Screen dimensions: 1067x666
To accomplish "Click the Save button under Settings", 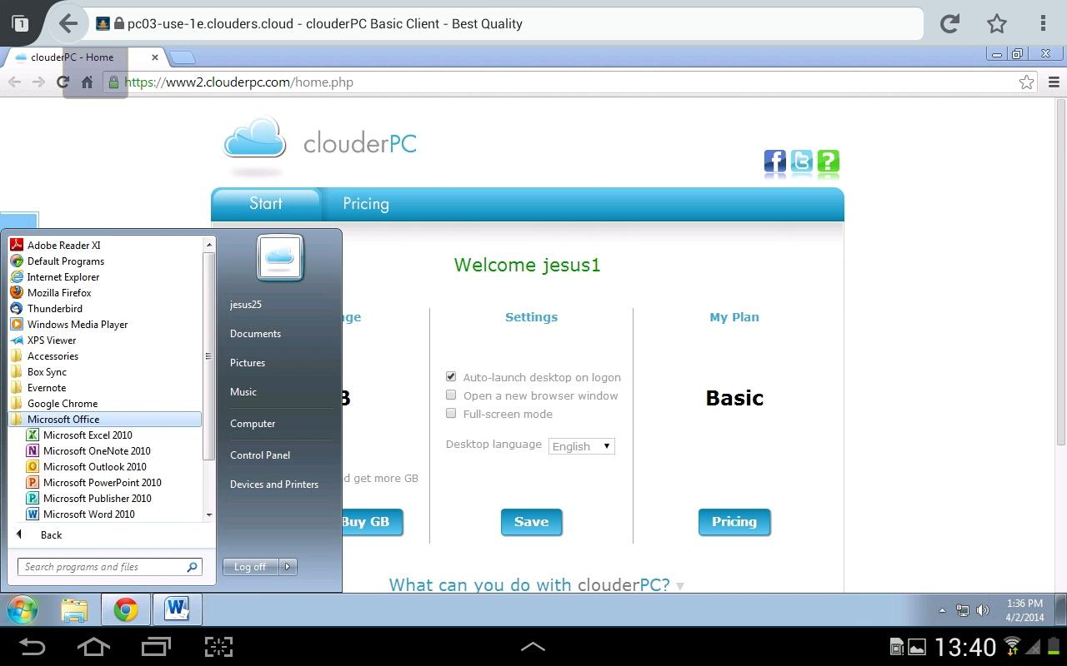I will tap(531, 521).
